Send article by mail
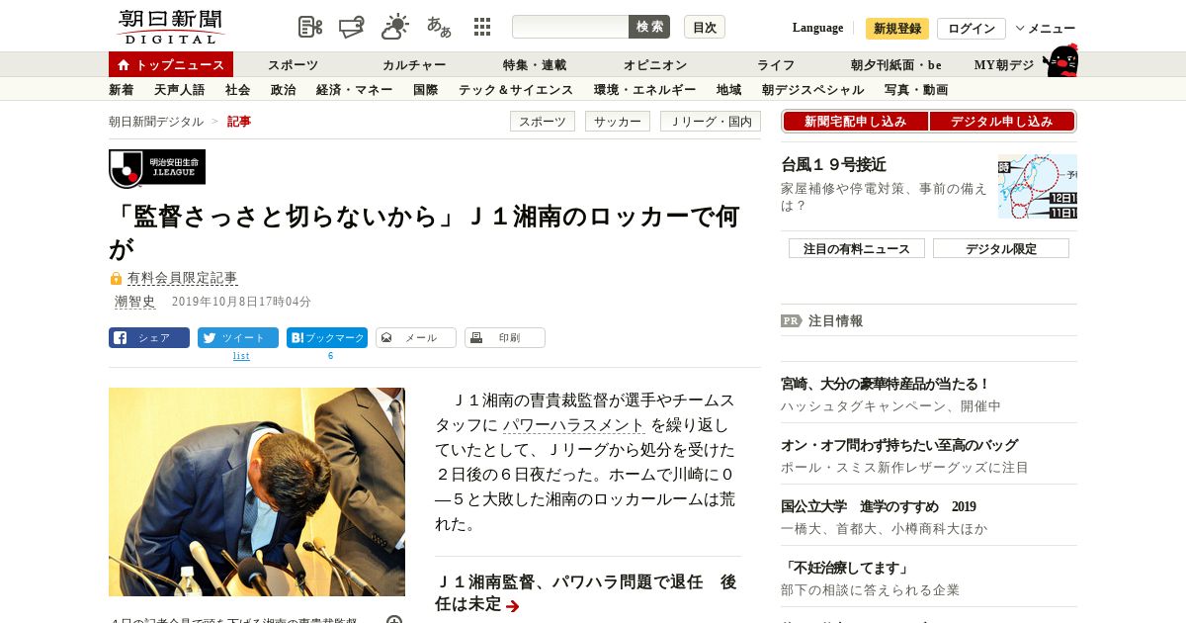The width and height of the screenshot is (1186, 623). [x=416, y=337]
